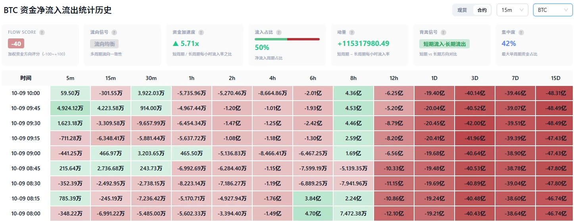This screenshot has width=574, height=221.
Task: Click the 7,472.38万 cell
Action: (x=353, y=213)
